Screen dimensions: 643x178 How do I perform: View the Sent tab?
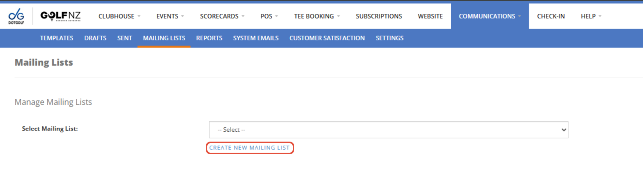[124, 38]
